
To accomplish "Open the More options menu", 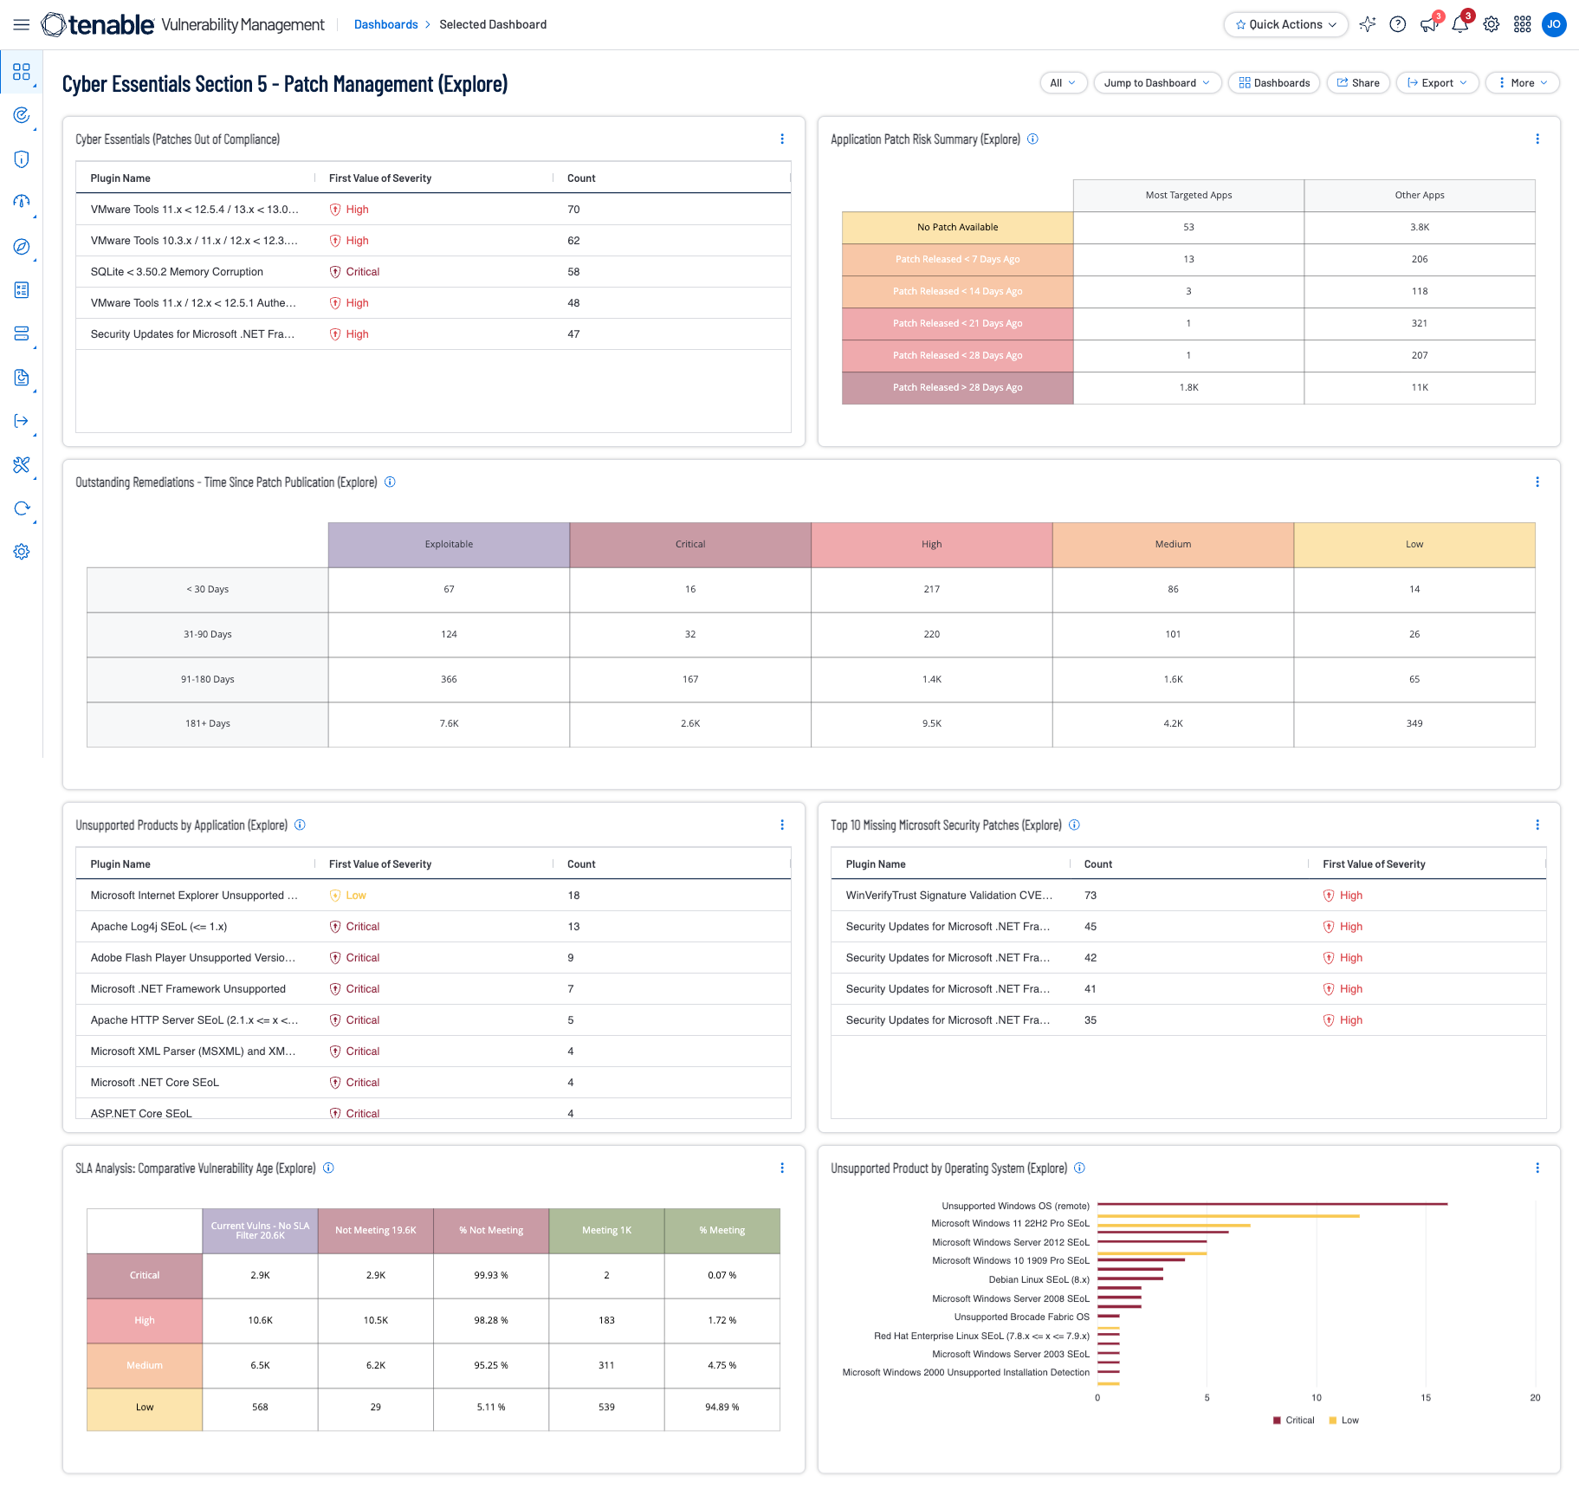I will click(x=1522, y=83).
